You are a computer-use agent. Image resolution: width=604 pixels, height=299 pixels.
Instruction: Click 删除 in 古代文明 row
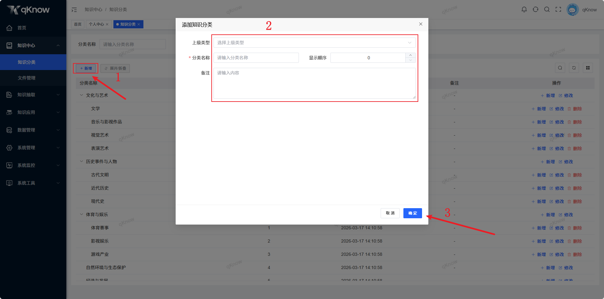pyautogui.click(x=575, y=175)
